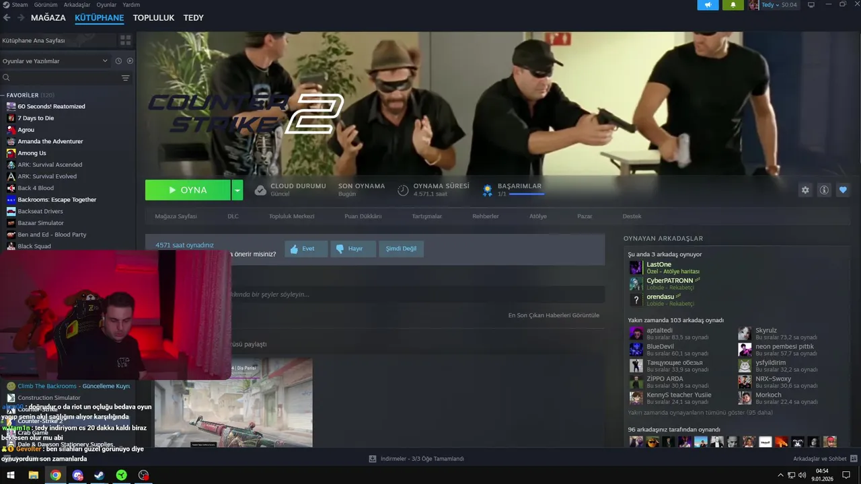Image resolution: width=861 pixels, height=484 pixels.
Task: Open the Destek support link
Action: pos(632,216)
